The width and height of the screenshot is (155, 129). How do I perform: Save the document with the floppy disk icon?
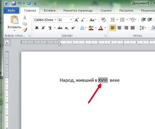pyautogui.click(x=14, y=3)
